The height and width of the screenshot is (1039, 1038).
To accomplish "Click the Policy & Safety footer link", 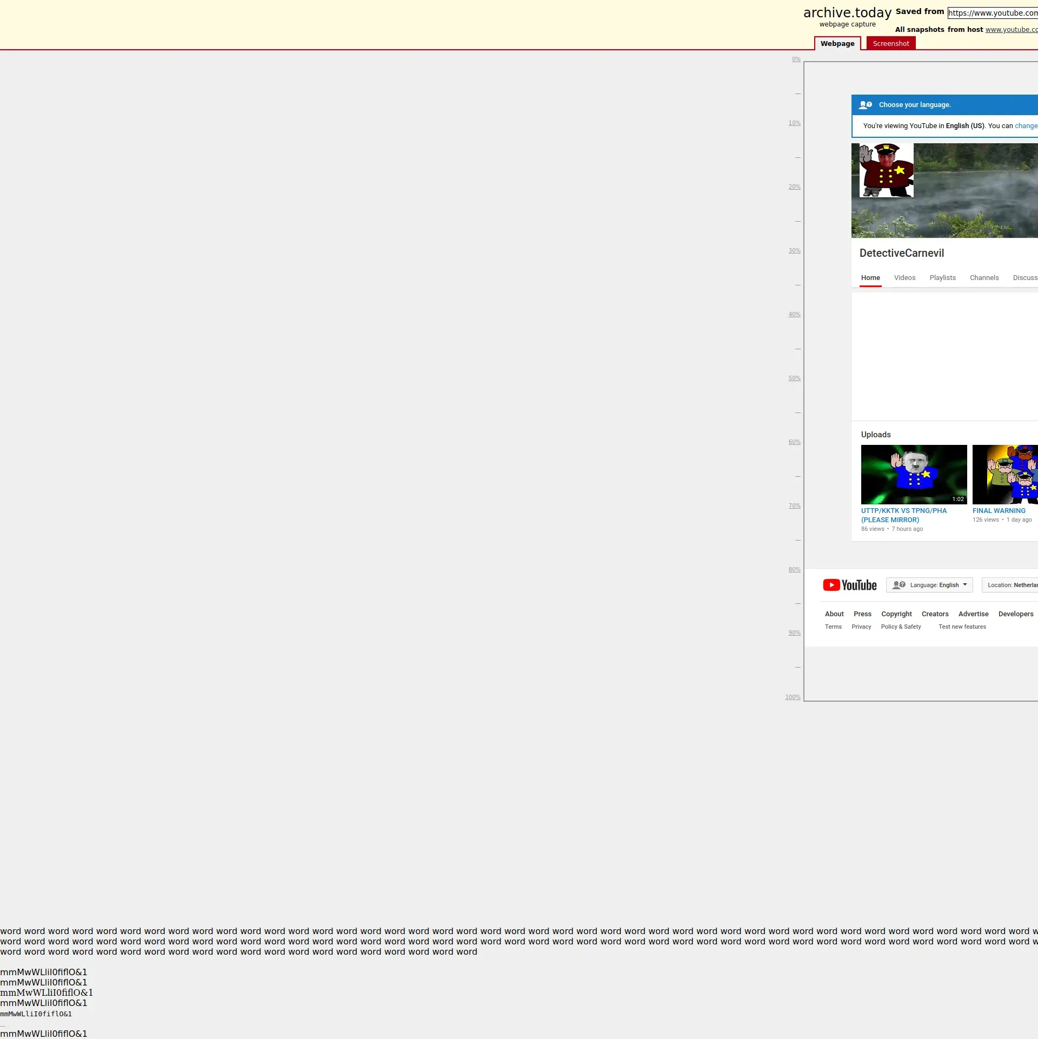I will [x=901, y=627].
